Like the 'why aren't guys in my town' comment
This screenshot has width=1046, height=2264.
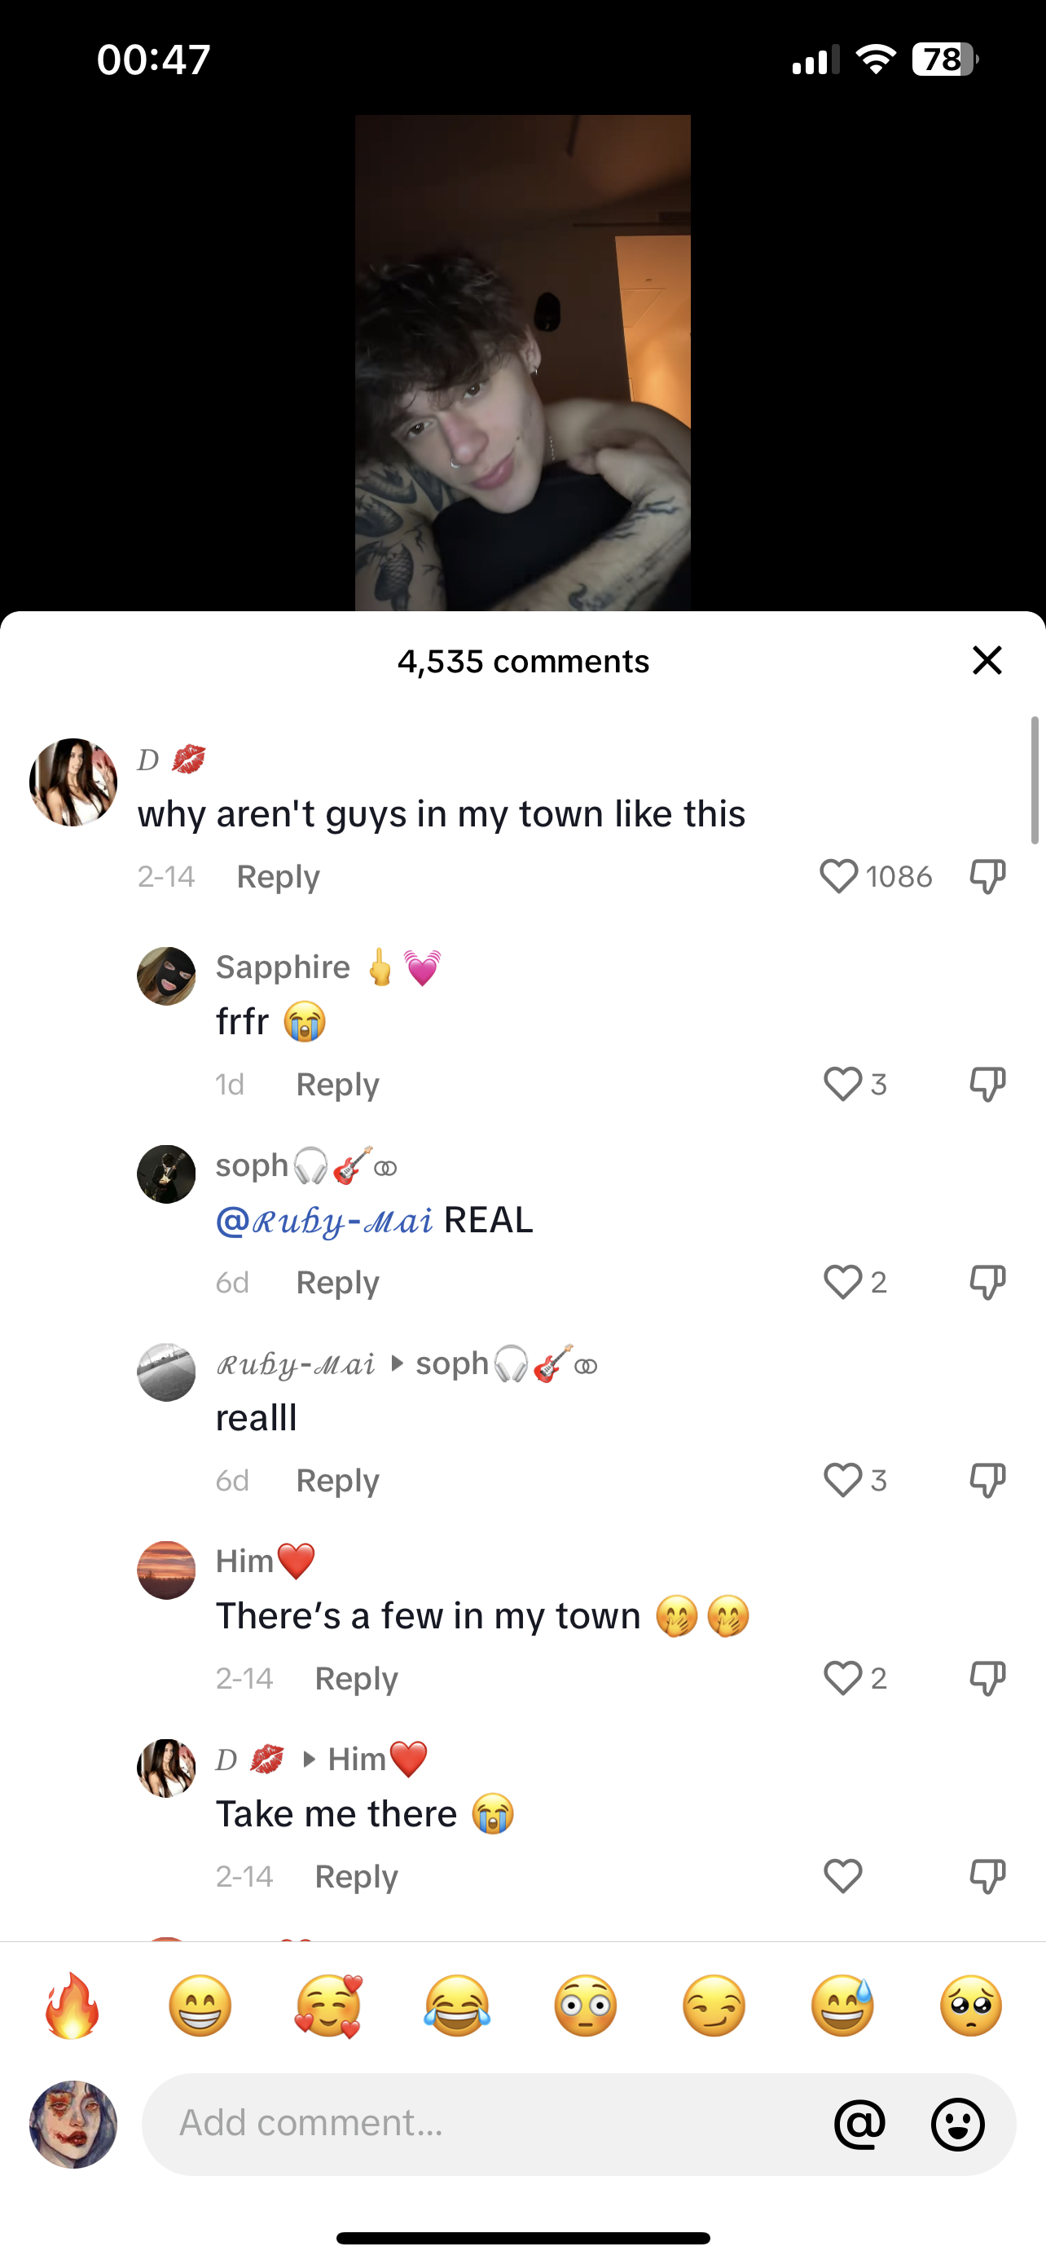coord(839,876)
